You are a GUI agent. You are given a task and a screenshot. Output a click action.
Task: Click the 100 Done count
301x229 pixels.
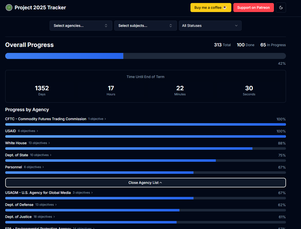pos(246,45)
